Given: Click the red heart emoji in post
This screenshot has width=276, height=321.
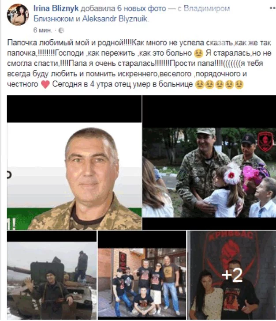Looking at the screenshot, I should tap(45, 84).
